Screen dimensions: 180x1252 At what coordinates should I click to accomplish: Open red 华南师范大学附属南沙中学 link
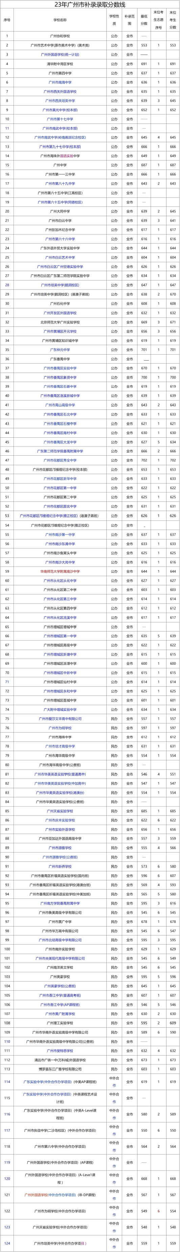point(60,572)
